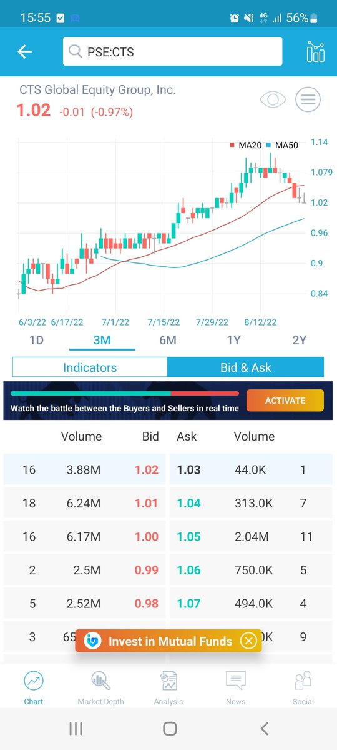
Task: Click the 313.0K ask volume
Action: [x=253, y=502]
